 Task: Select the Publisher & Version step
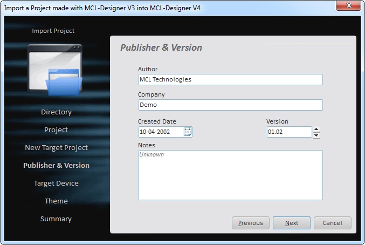[56, 166]
